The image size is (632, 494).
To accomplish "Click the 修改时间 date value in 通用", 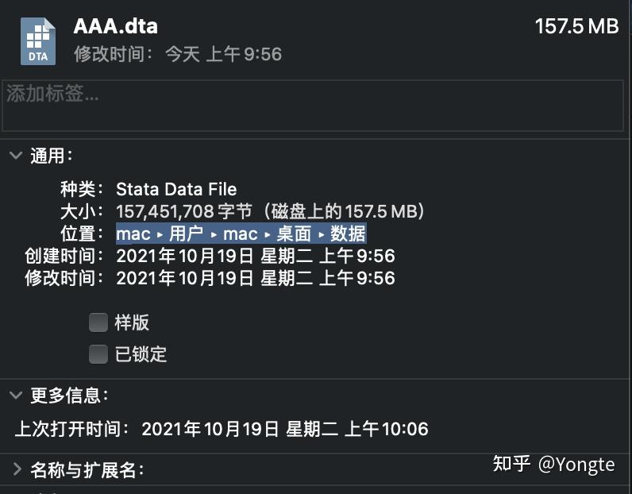I will [x=256, y=278].
